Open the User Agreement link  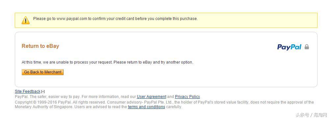tap(152, 96)
